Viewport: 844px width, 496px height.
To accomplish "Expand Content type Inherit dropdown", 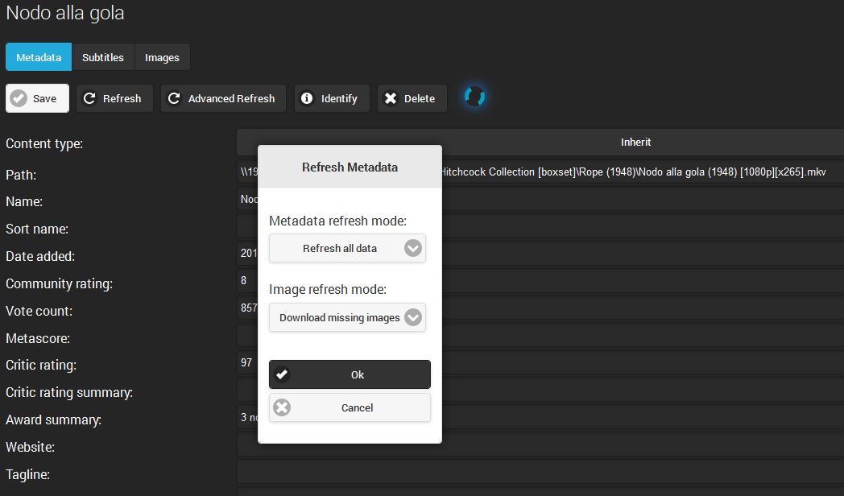I will tap(540, 142).
